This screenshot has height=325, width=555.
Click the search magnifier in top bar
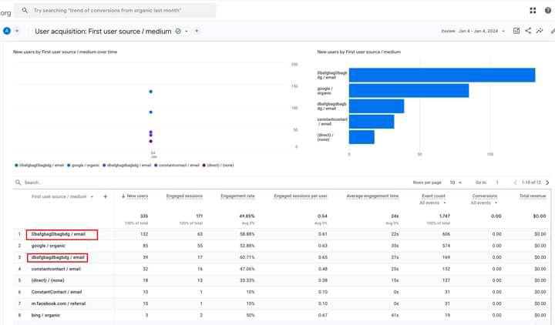[x=25, y=10]
